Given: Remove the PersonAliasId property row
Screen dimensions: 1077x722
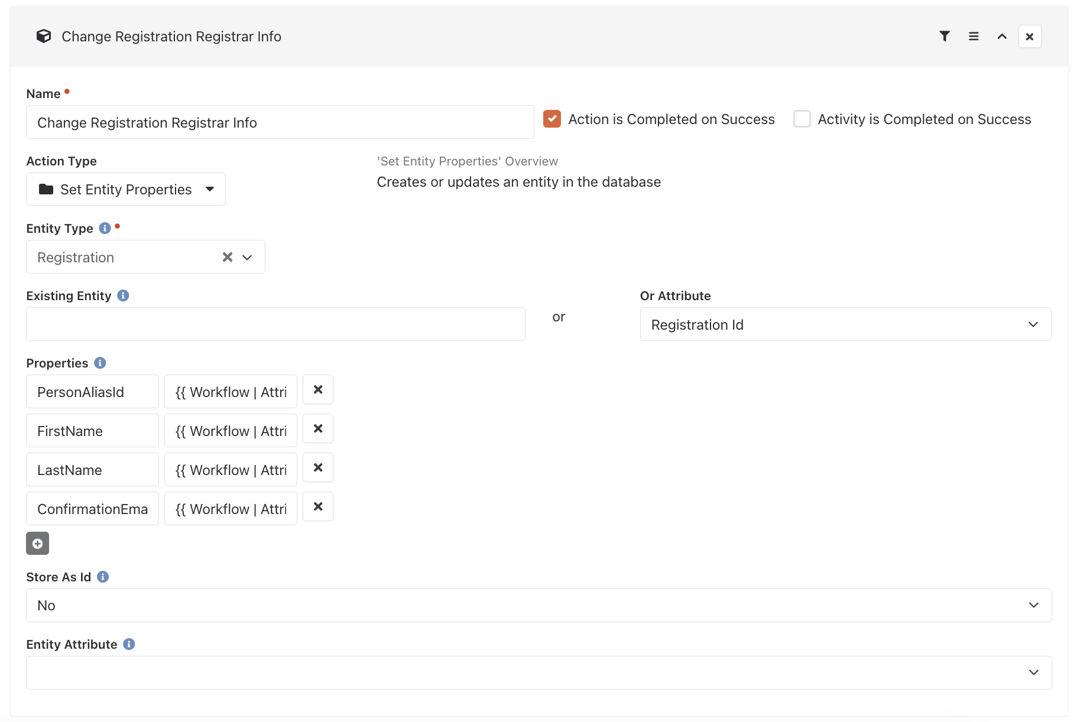Looking at the screenshot, I should (318, 389).
